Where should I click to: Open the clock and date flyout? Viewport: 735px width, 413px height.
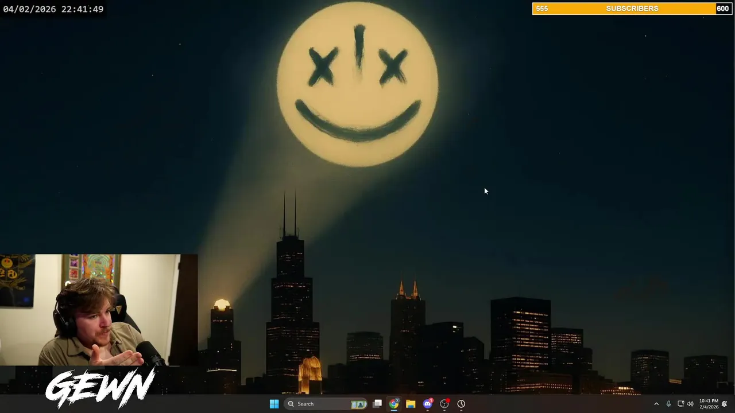coord(709,404)
